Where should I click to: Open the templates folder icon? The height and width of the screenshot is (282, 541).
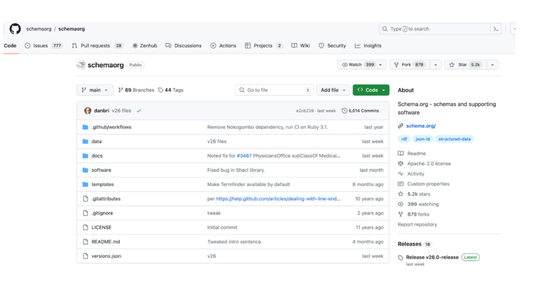tap(85, 185)
